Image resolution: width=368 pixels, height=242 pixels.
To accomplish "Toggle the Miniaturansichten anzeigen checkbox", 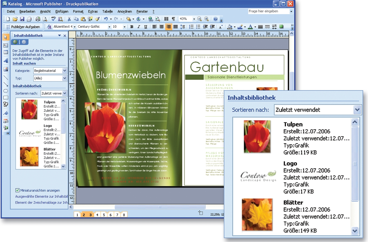I will coord(17,190).
